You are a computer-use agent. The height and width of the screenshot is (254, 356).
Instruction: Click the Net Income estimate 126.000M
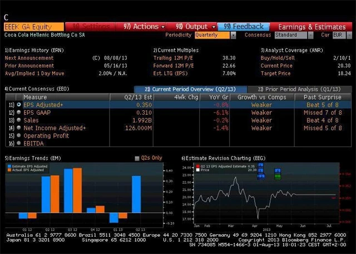[139, 128]
